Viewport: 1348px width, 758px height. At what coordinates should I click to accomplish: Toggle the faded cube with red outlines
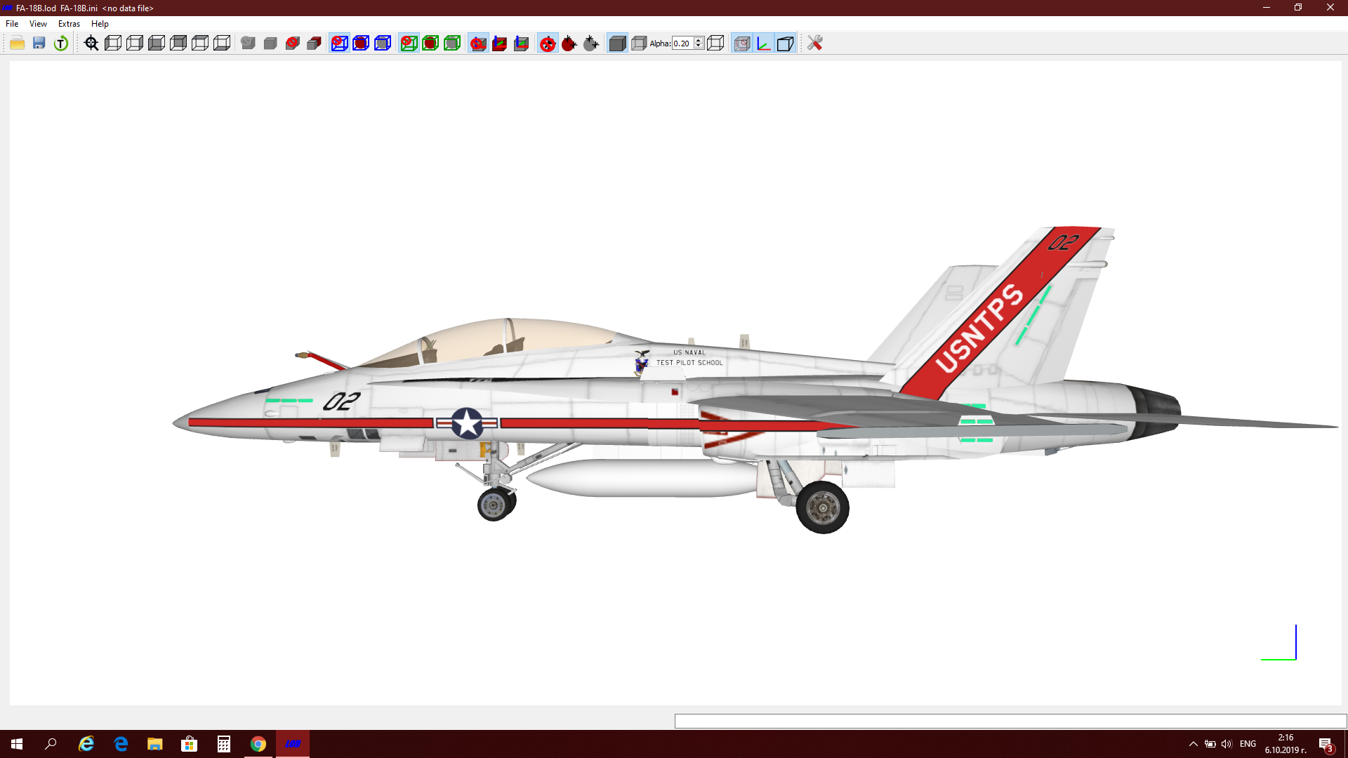click(741, 44)
